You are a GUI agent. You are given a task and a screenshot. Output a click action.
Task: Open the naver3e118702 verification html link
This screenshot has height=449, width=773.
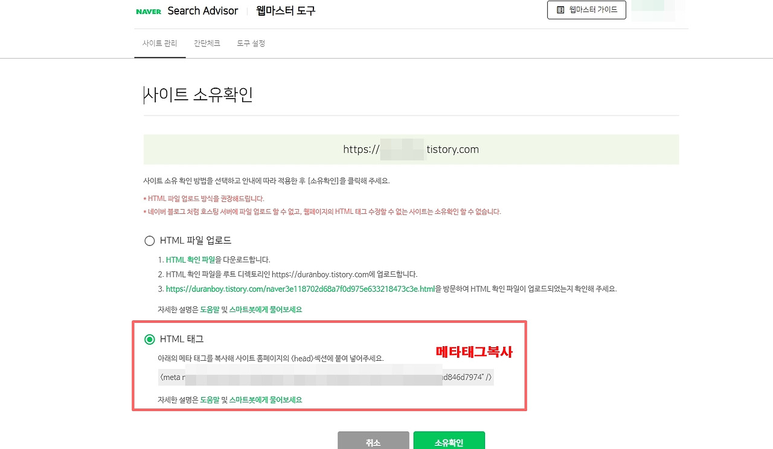click(300, 289)
